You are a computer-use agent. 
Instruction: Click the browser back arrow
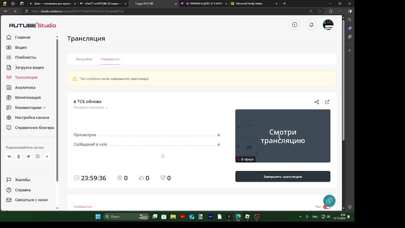coord(6,11)
